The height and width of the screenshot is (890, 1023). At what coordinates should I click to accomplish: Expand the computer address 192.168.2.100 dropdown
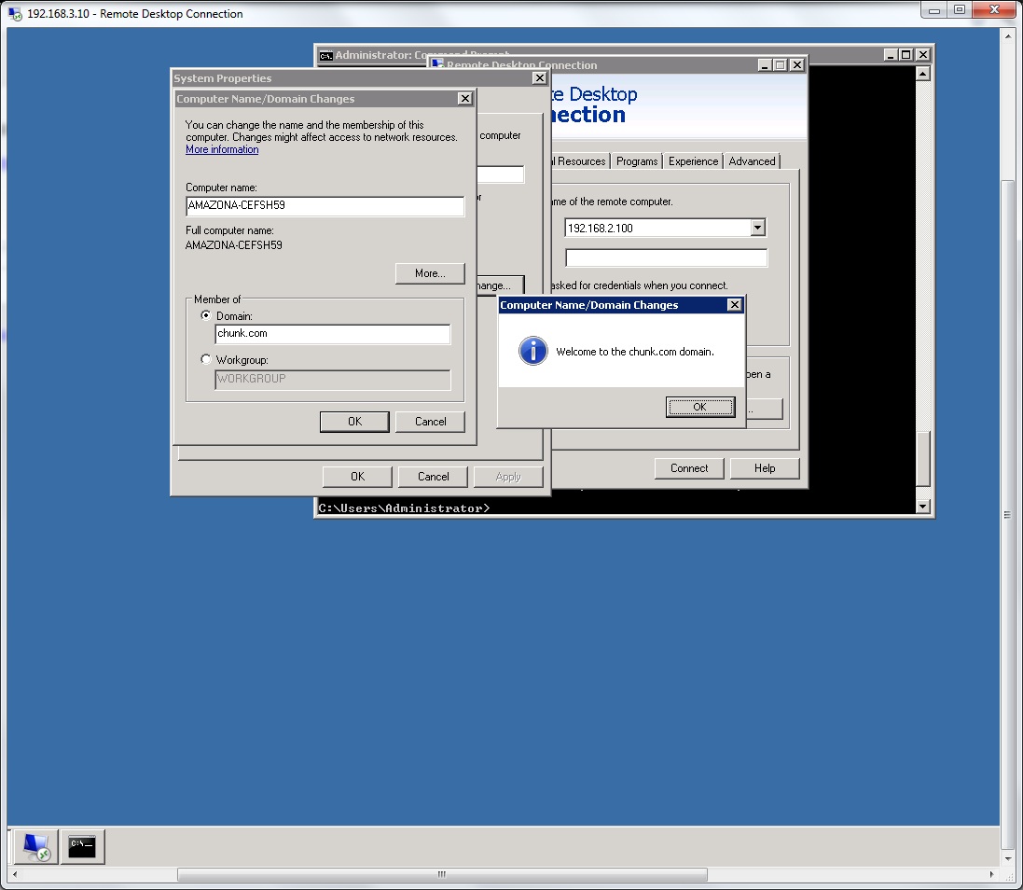coord(757,228)
